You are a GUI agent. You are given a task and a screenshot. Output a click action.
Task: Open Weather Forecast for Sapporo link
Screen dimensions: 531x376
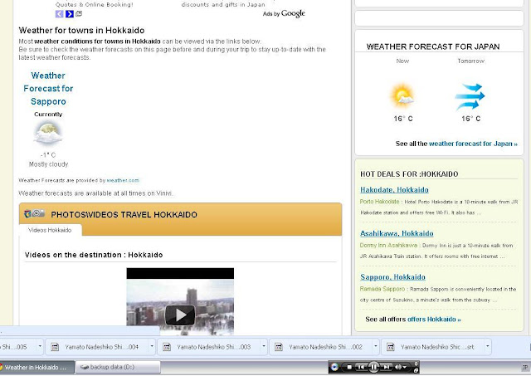tap(48, 89)
